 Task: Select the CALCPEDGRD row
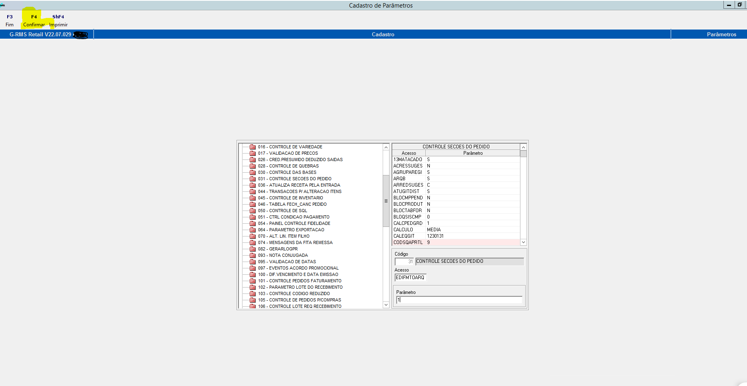(456, 223)
